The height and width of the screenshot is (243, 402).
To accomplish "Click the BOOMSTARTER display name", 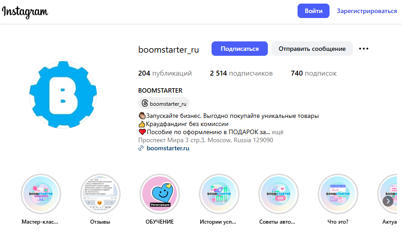I will click(x=160, y=90).
